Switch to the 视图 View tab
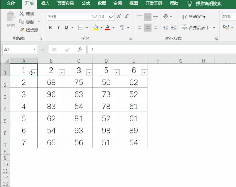This screenshot has width=236, height=187. click(x=134, y=3)
